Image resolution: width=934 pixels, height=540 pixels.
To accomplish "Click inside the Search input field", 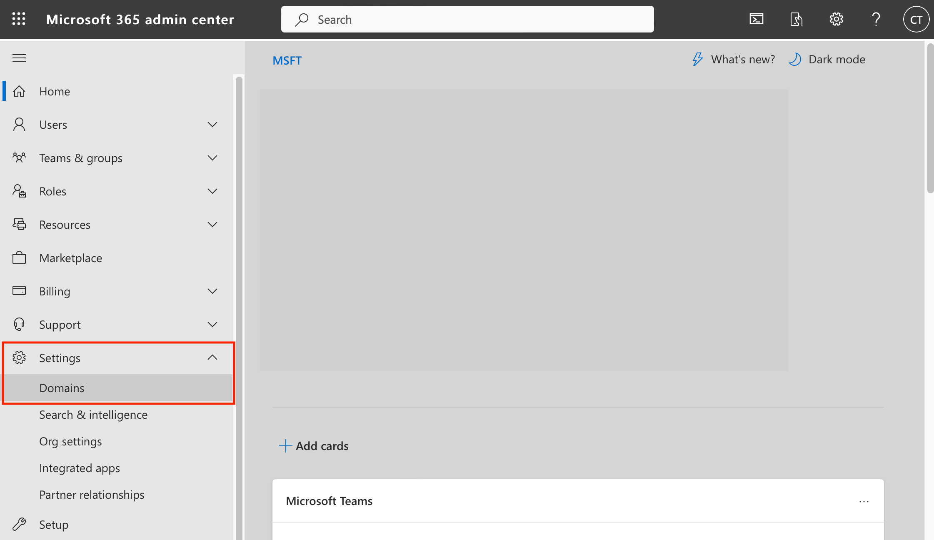I will coord(467,19).
